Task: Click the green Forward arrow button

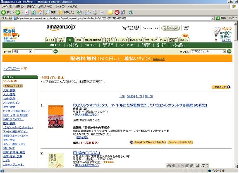Action: tap(18, 12)
